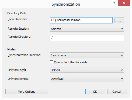Focus the Remote Directory text field
The image size is (132, 100).
coord(87,38)
